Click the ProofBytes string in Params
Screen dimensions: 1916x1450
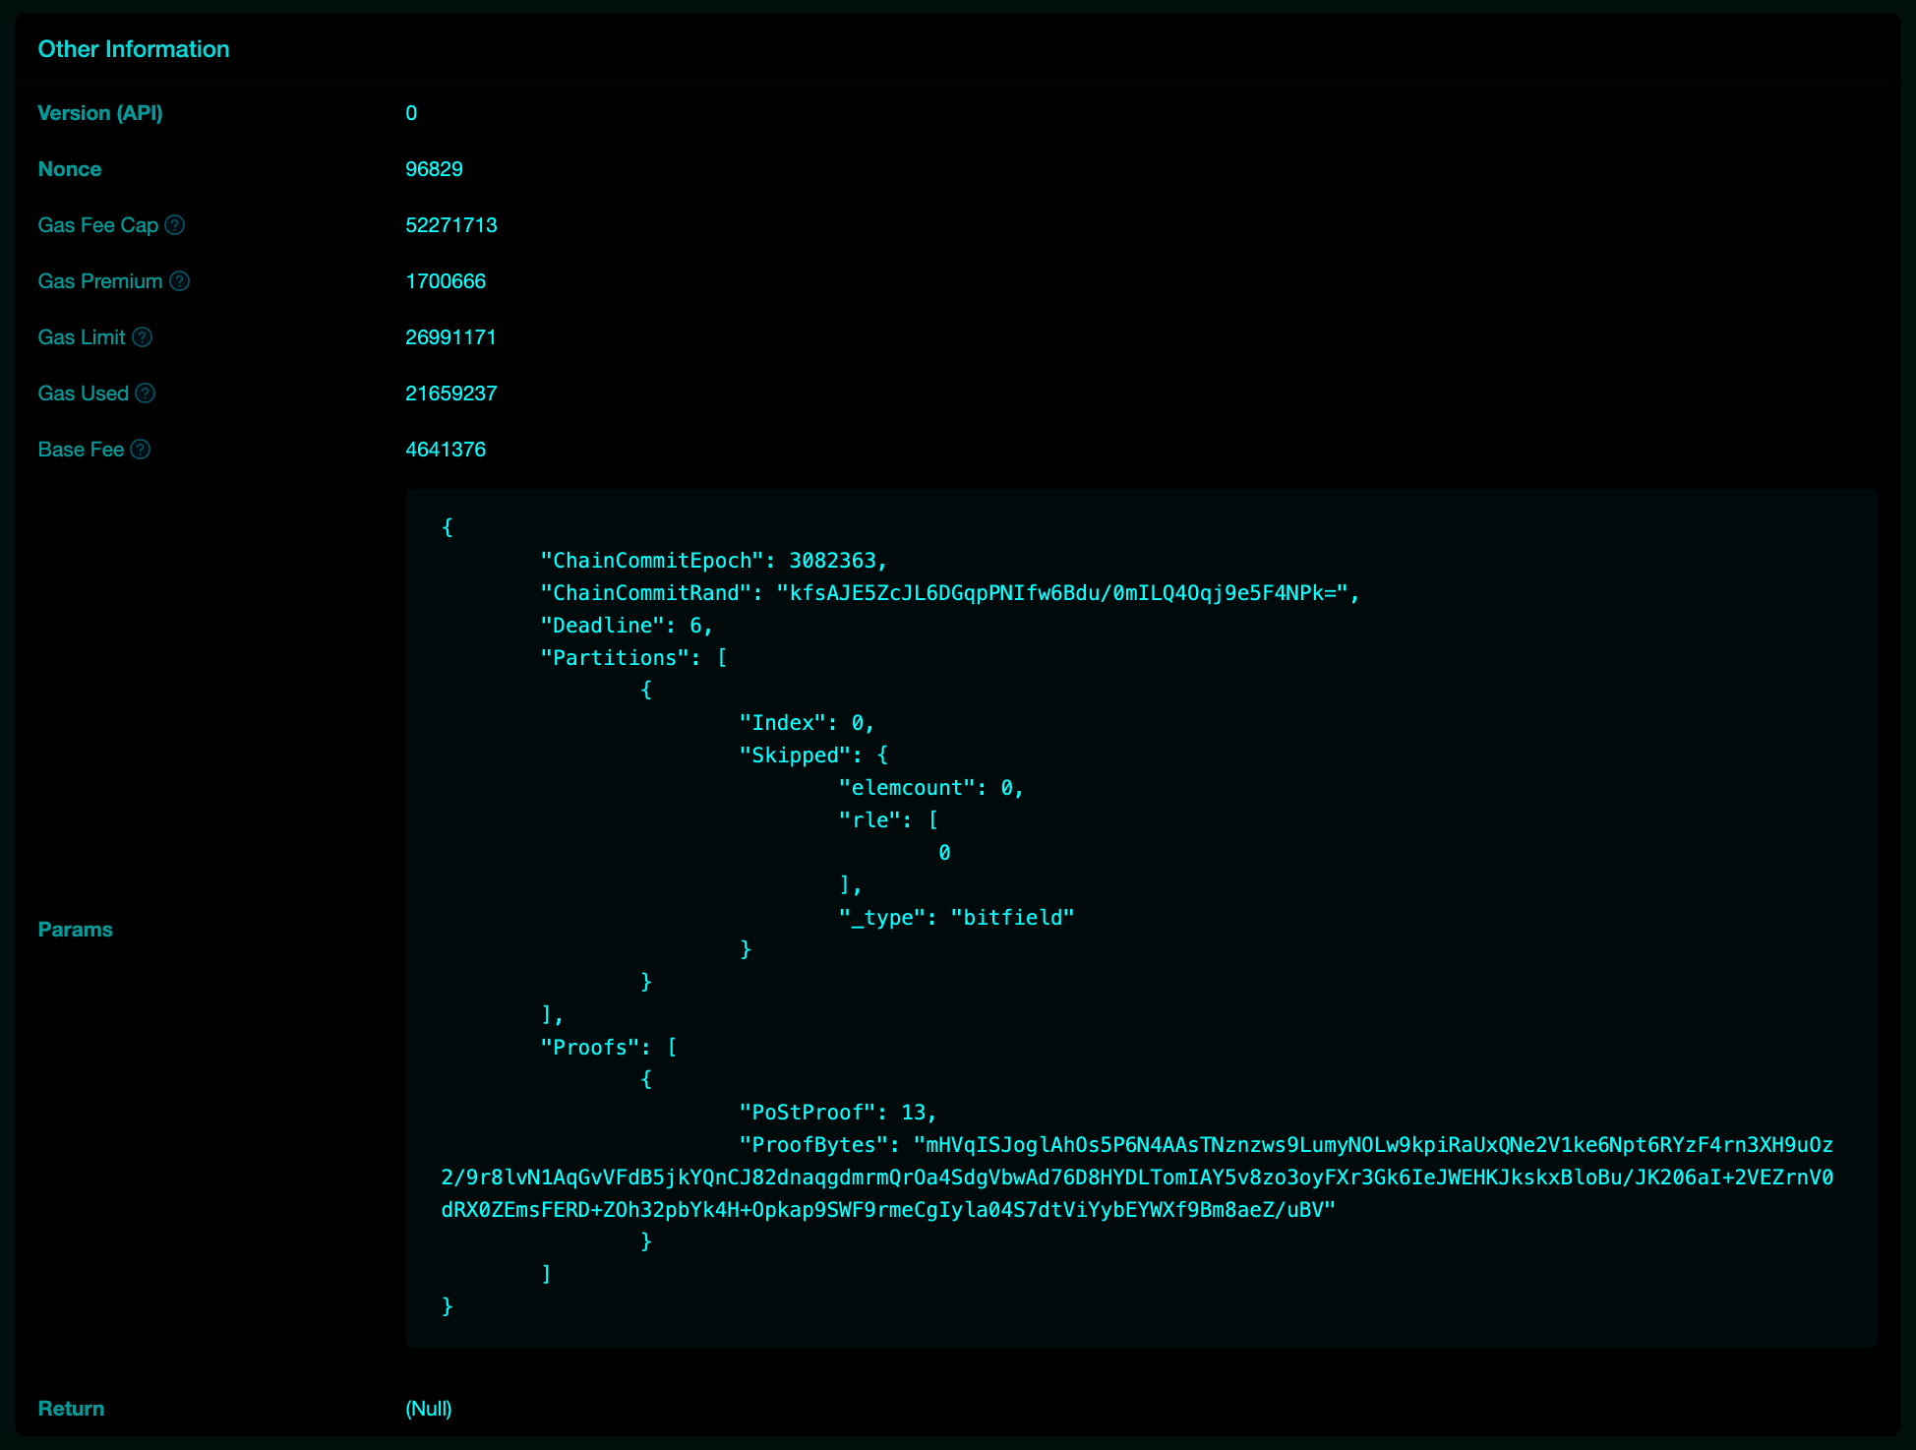click(1136, 1178)
